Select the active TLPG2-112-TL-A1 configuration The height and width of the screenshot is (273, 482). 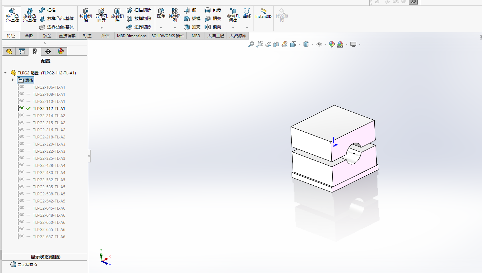coord(49,108)
